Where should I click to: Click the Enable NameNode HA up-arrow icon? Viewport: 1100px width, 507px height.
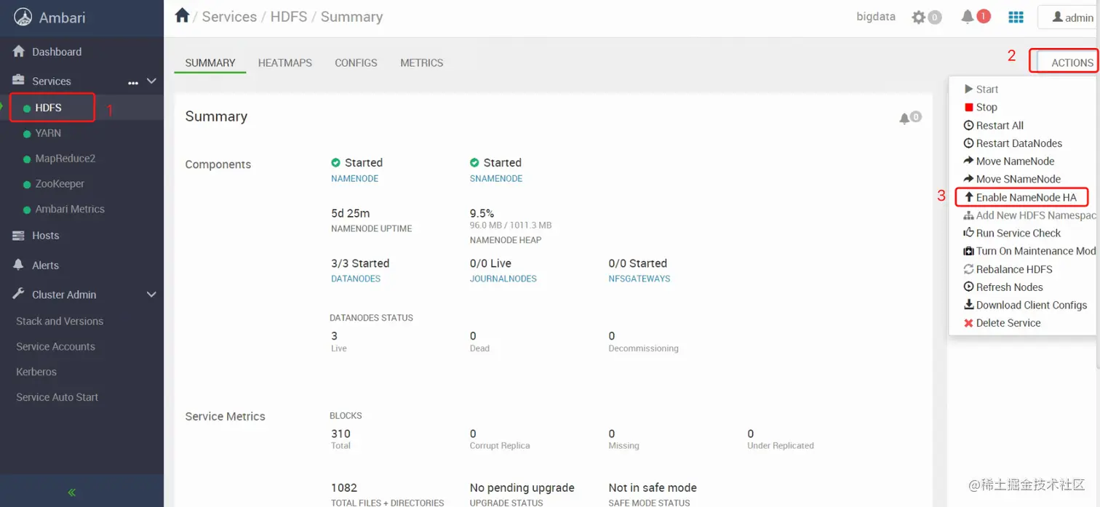point(968,197)
